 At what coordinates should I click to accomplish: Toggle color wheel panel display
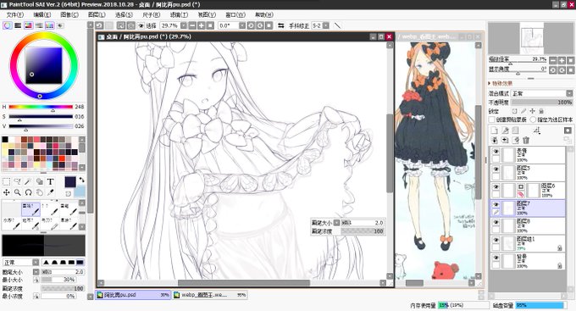pos(8,25)
